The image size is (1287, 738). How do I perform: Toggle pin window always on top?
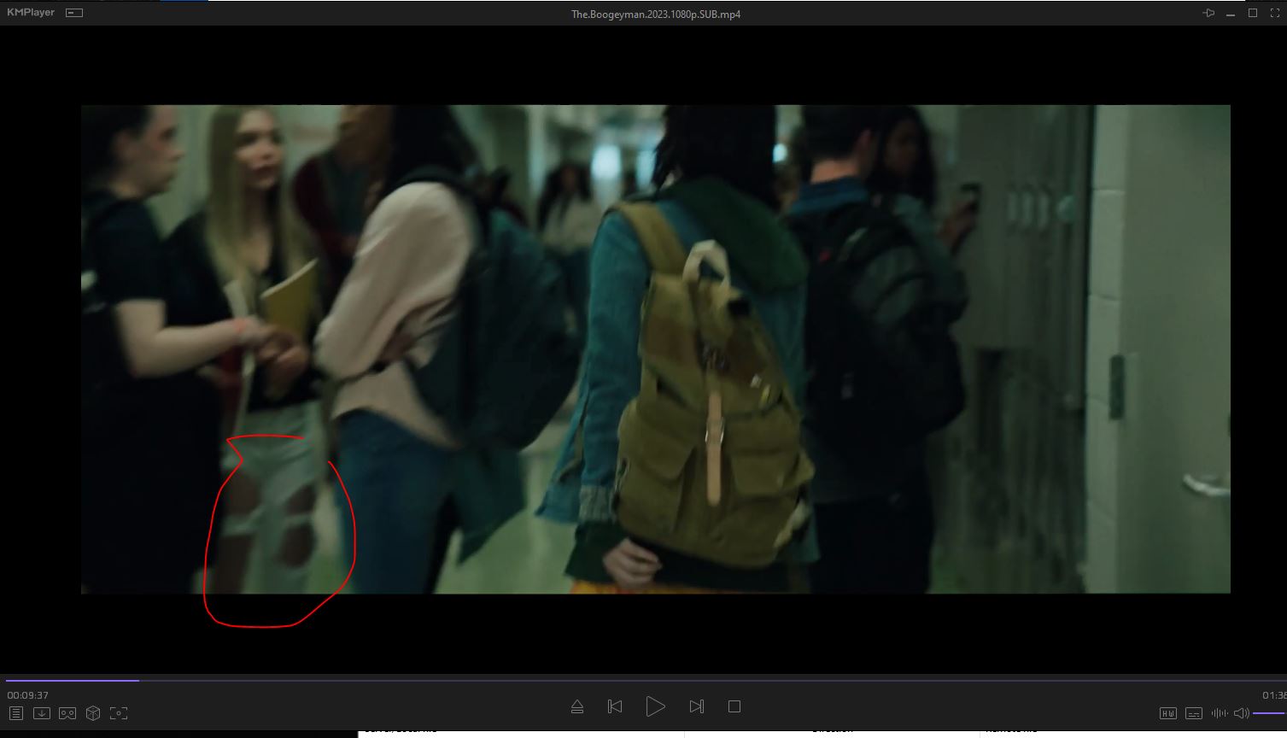pos(1208,13)
